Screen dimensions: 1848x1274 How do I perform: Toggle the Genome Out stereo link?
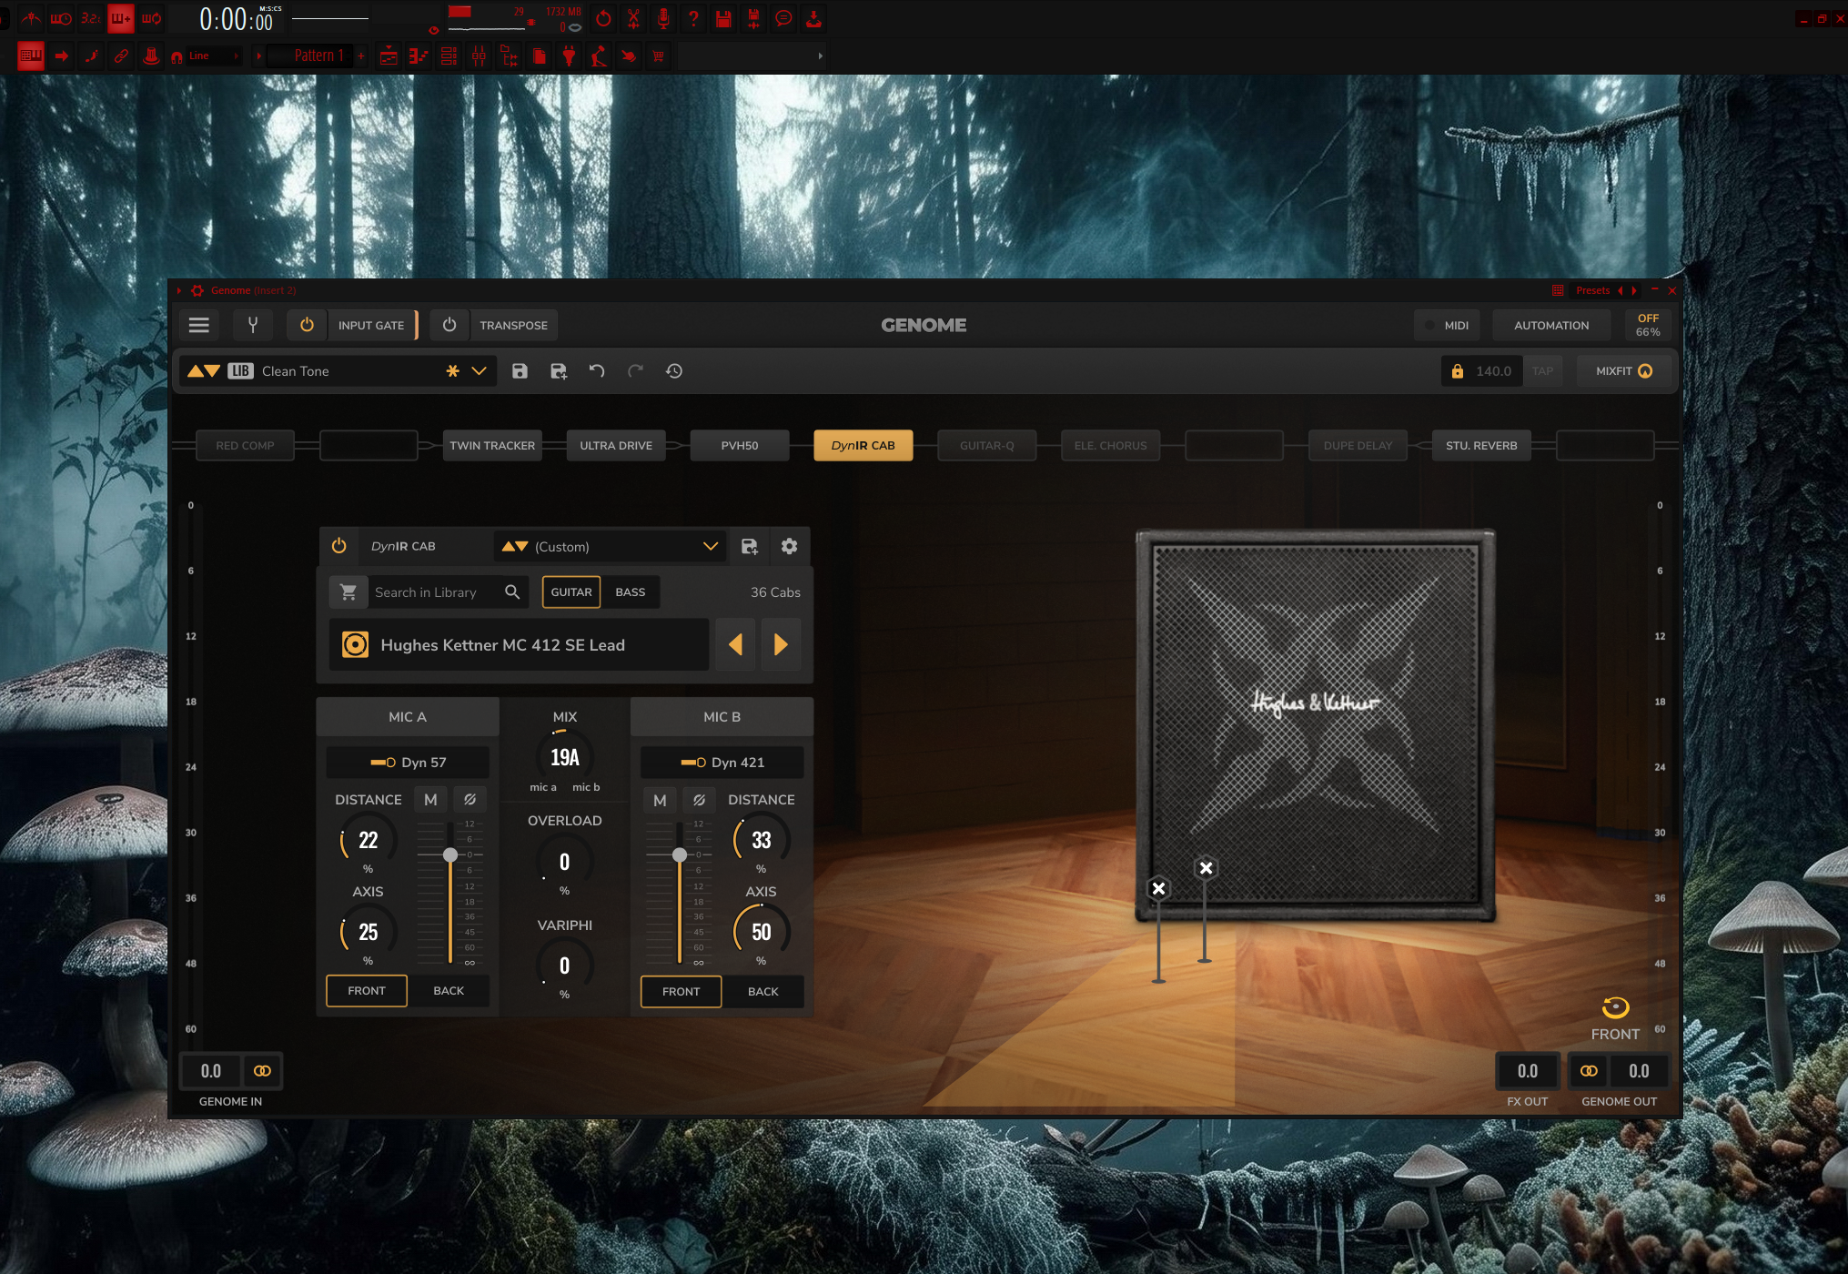pyautogui.click(x=1589, y=1071)
